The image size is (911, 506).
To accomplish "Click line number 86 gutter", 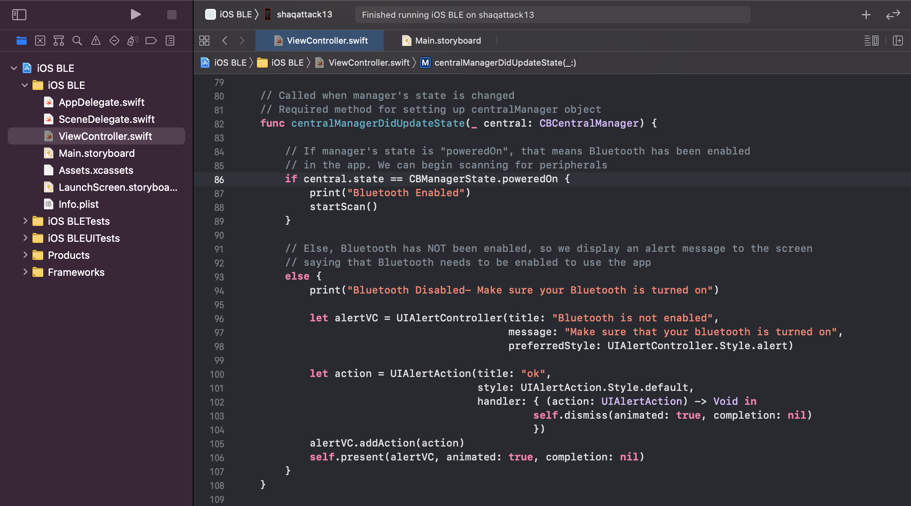I will [219, 180].
